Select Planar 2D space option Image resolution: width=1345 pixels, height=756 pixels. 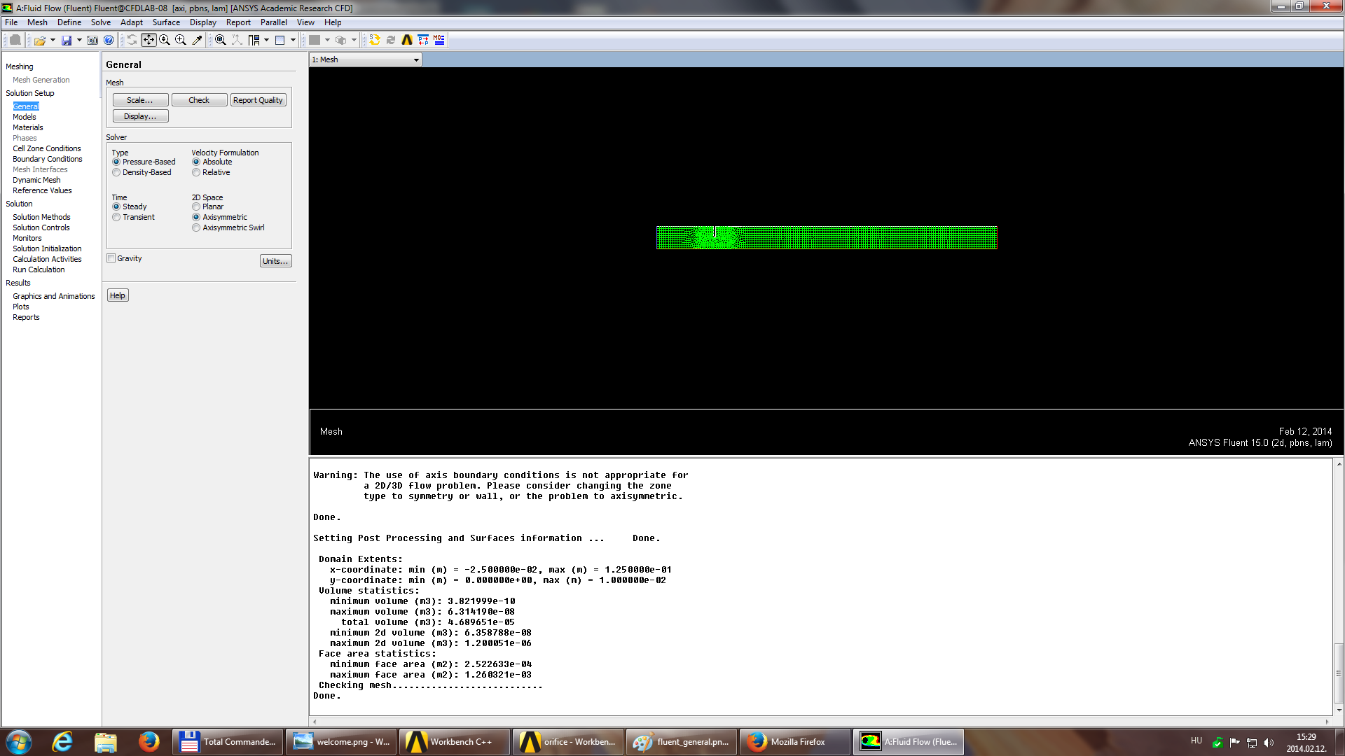[x=196, y=206]
